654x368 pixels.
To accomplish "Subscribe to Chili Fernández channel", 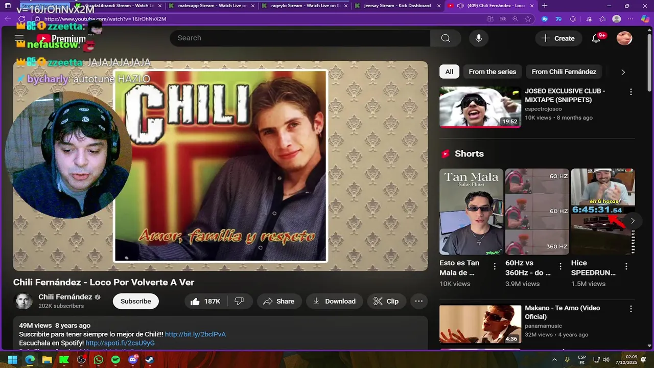I will point(136,301).
